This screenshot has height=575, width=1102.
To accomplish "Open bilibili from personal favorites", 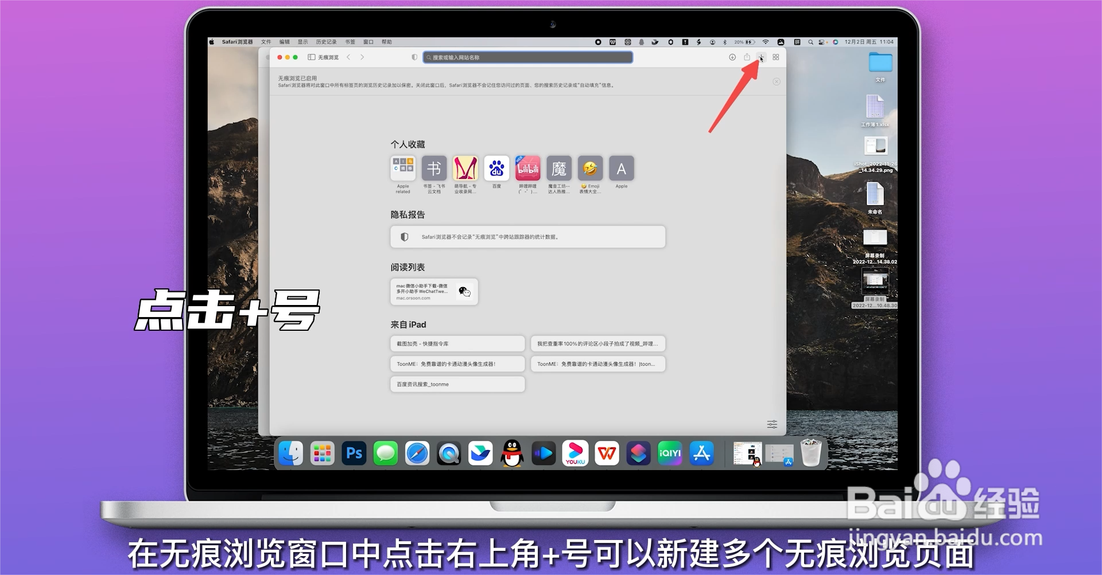I will [x=527, y=169].
